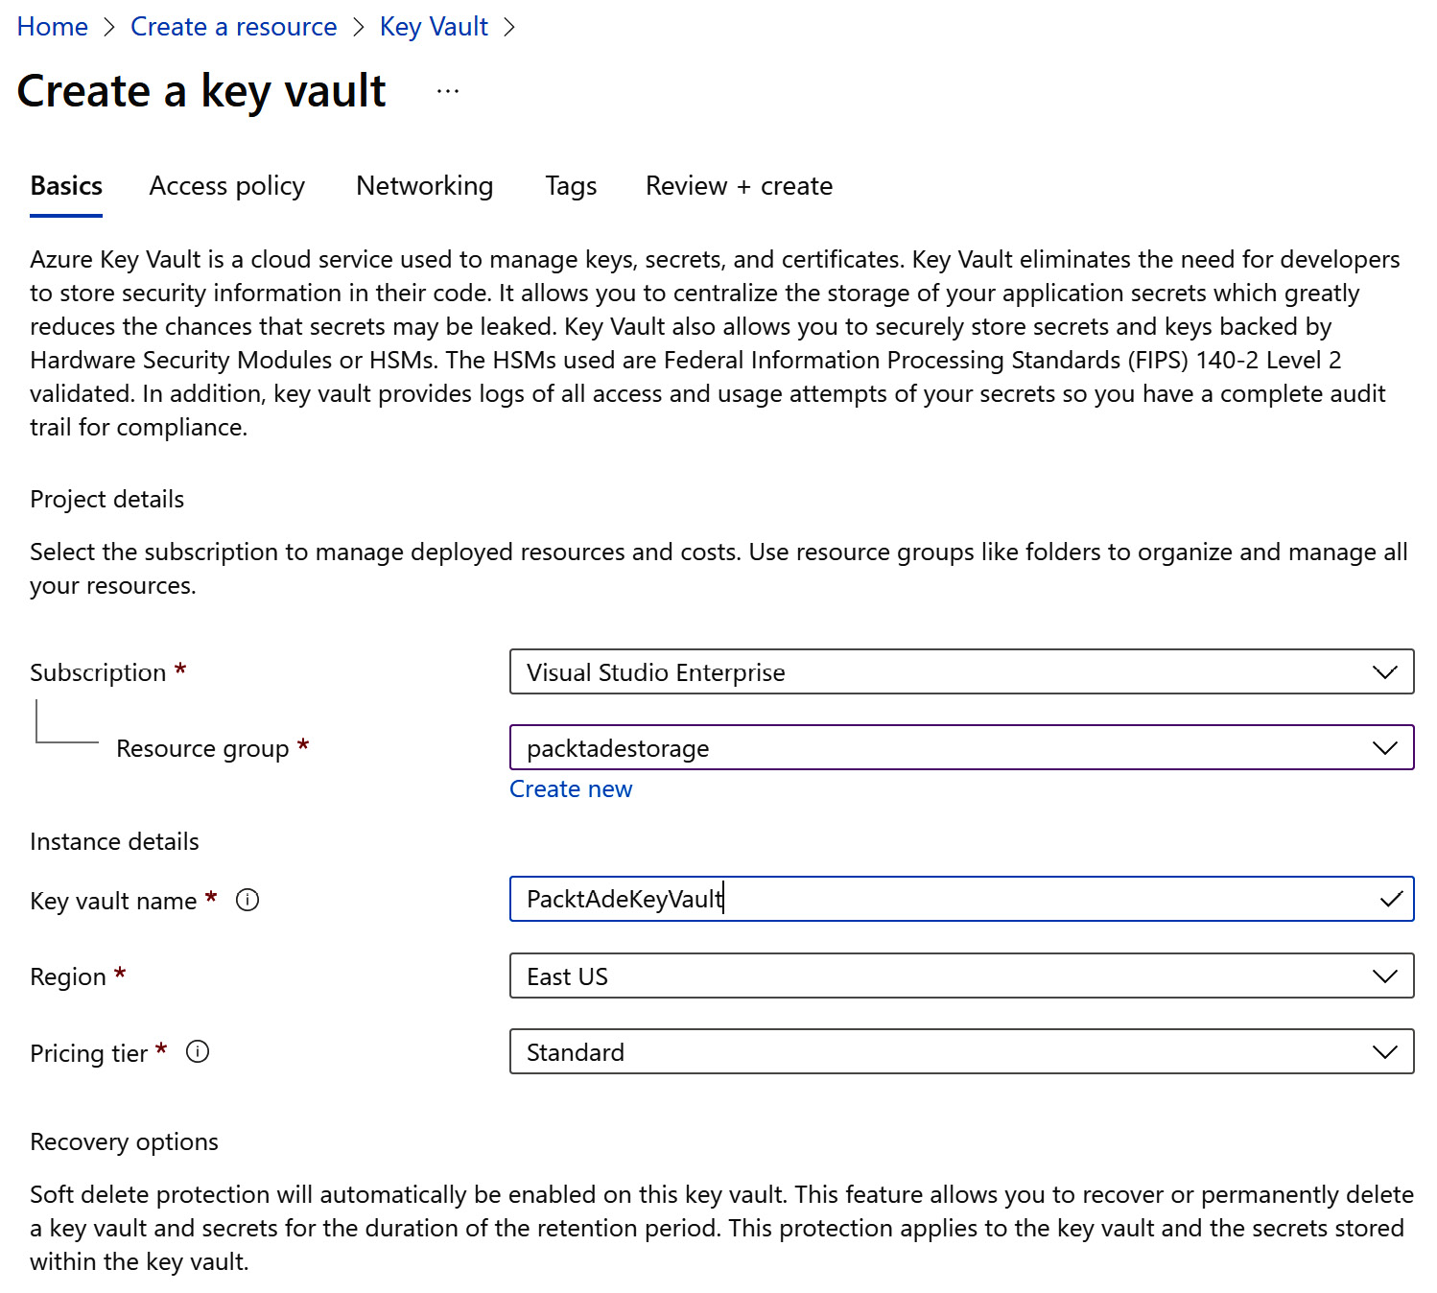
Task: Switch to the Networking tab
Action: pos(424,185)
